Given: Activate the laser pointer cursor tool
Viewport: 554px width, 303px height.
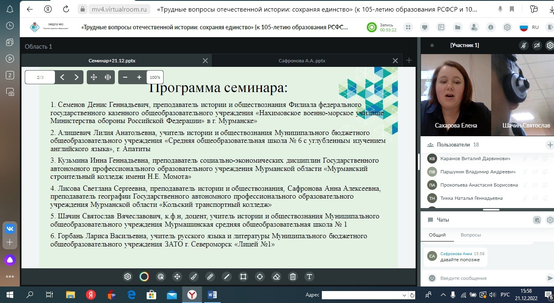Looking at the screenshot, I should [x=161, y=277].
